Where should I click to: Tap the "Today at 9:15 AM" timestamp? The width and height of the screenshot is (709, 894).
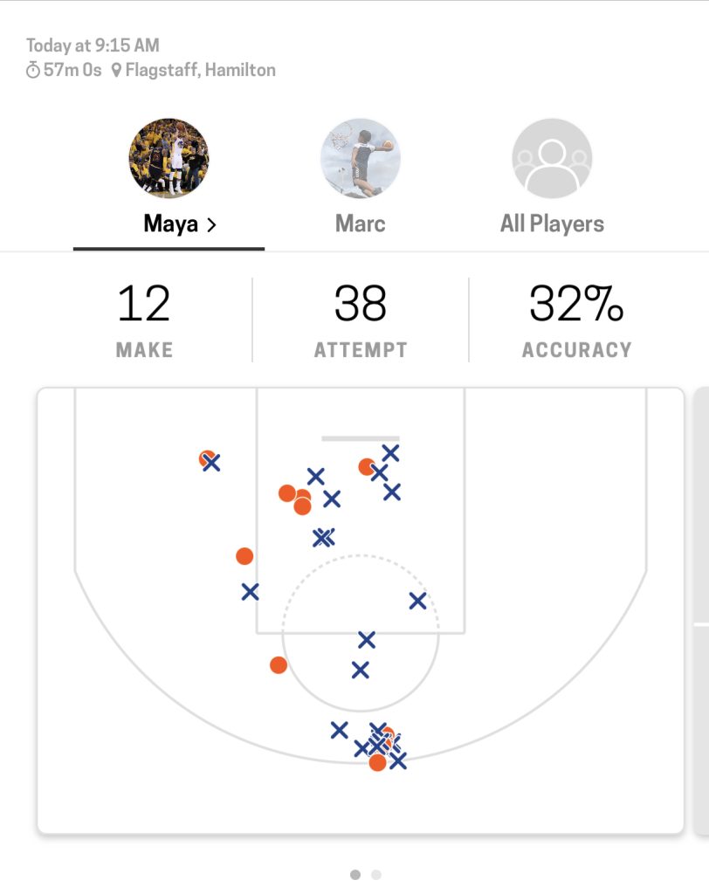click(93, 45)
